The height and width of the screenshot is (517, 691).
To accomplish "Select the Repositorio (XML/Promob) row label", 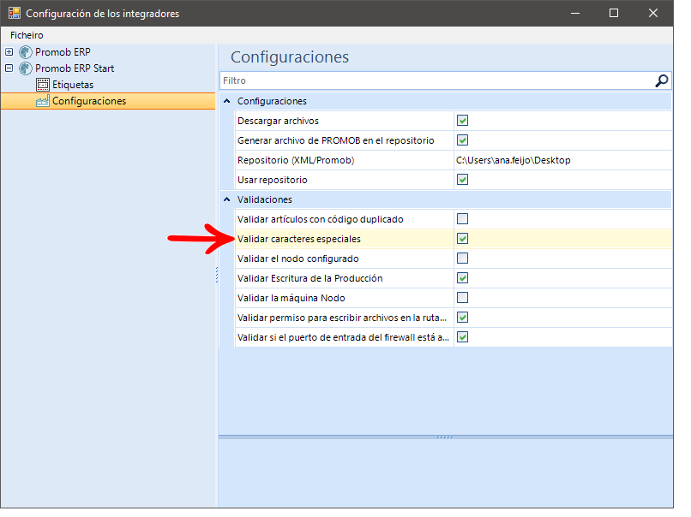I will [x=296, y=160].
